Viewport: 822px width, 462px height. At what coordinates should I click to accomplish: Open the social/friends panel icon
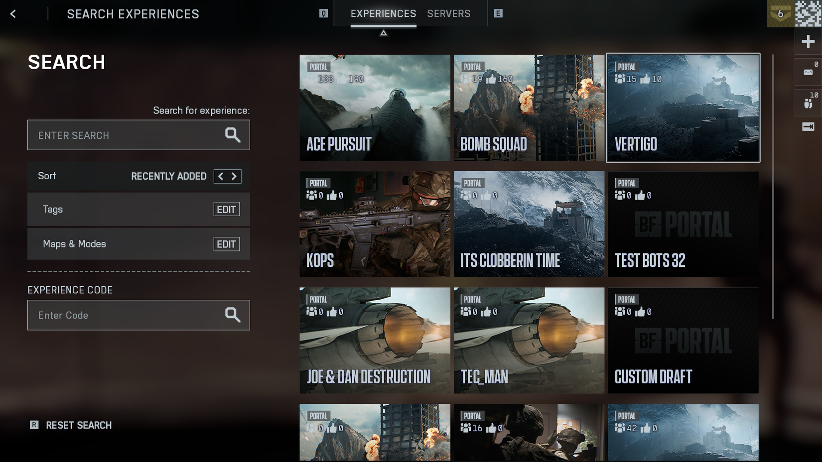coord(808,102)
